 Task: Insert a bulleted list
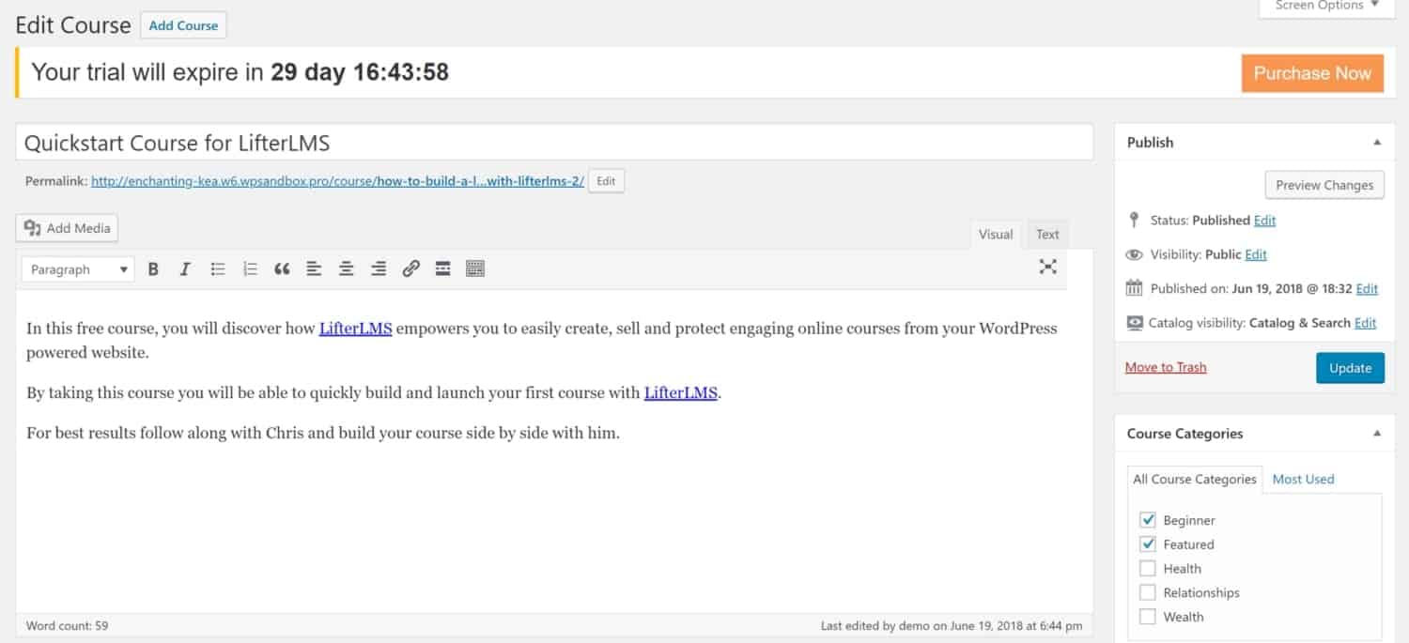218,269
